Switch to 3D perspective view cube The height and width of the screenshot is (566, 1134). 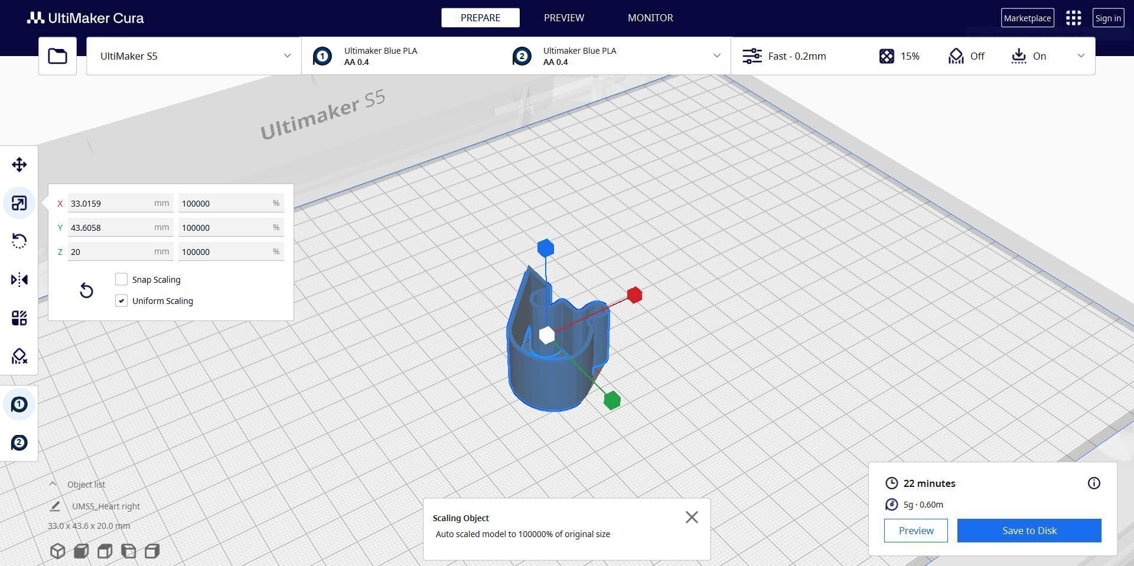click(x=57, y=551)
